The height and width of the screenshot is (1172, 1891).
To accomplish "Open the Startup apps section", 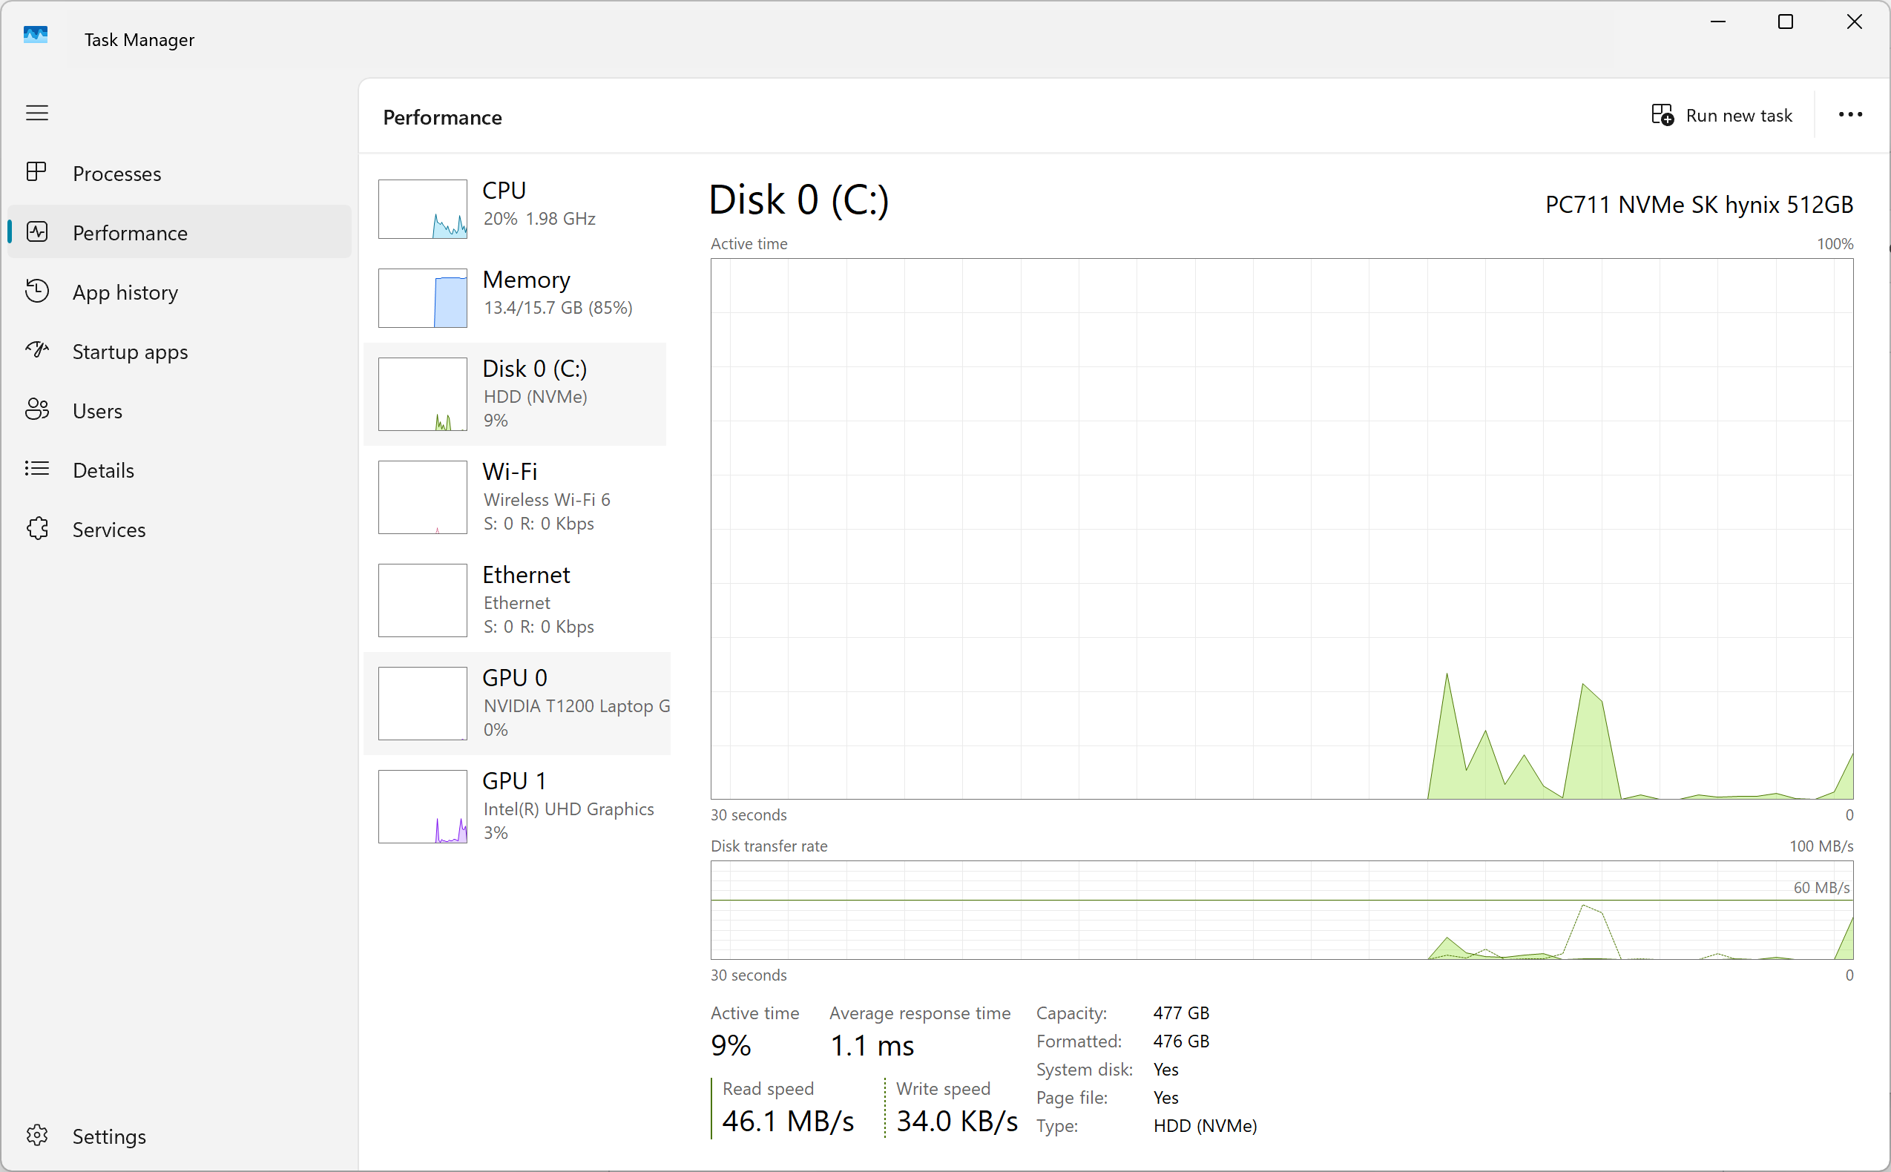I will (129, 351).
